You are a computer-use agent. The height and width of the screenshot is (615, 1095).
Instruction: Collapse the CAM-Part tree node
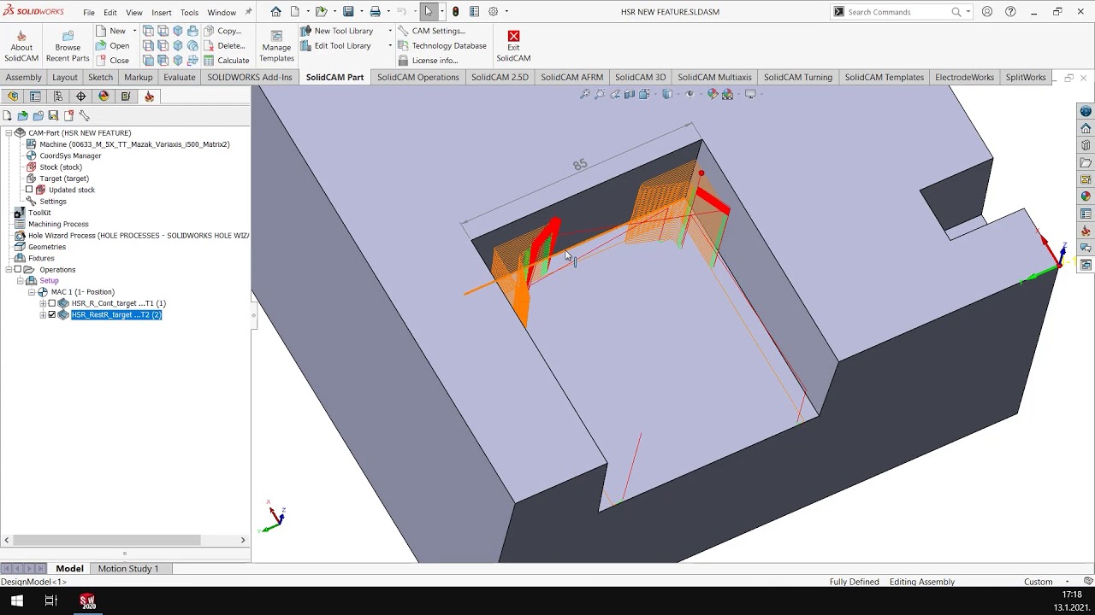coord(9,132)
